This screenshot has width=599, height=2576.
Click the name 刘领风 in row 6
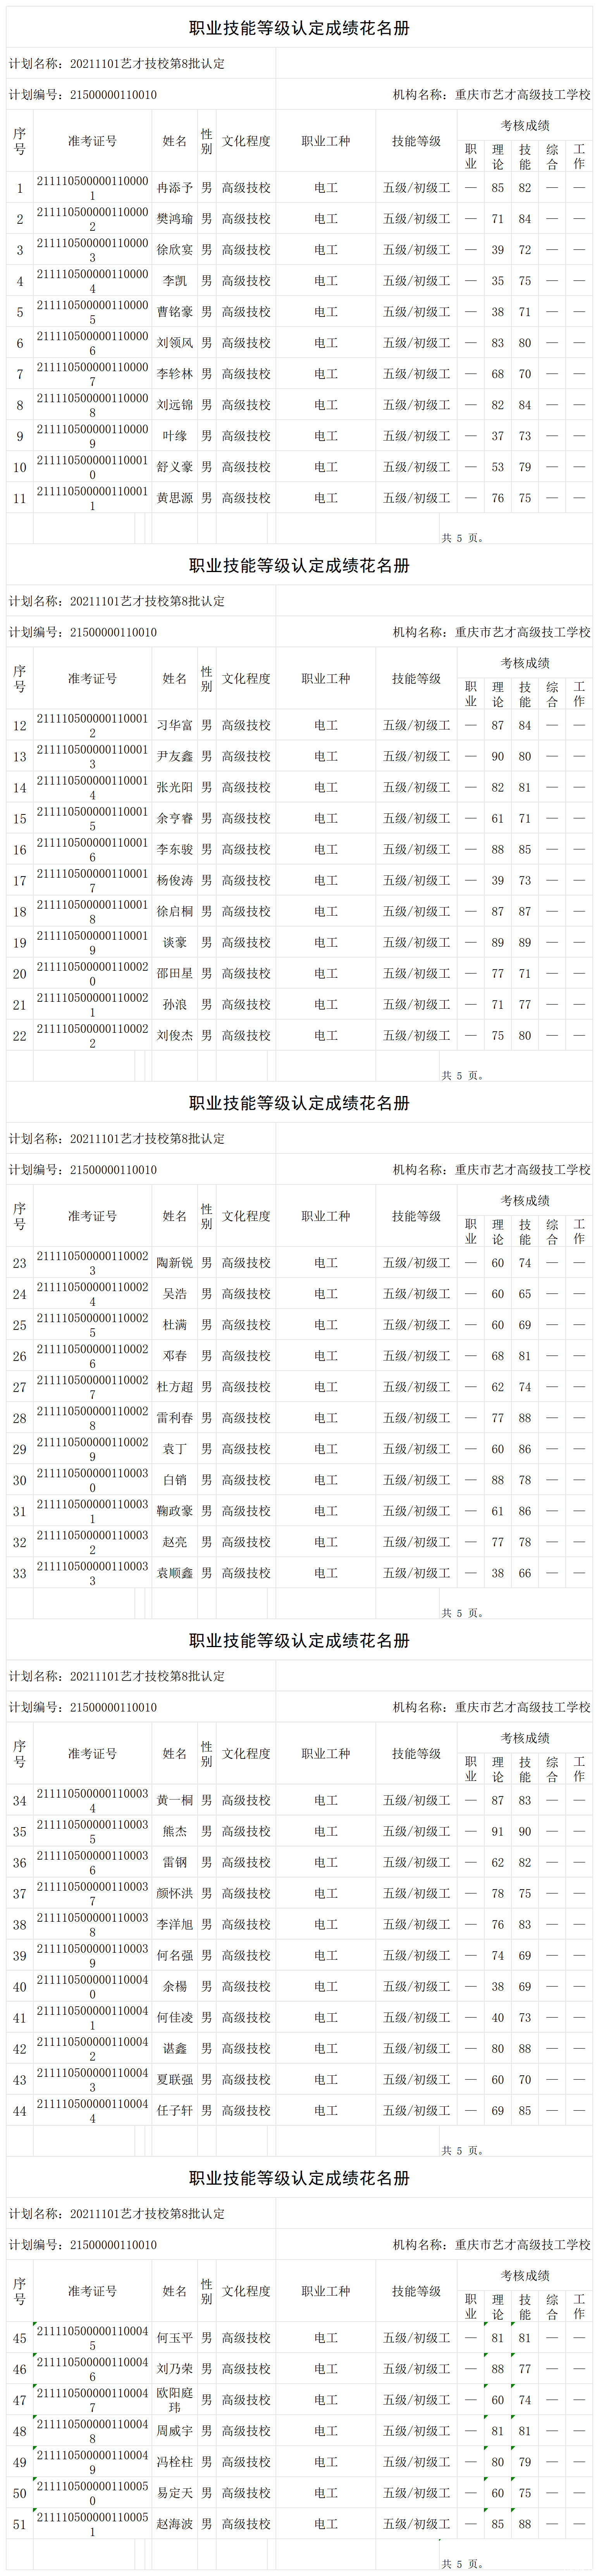pyautogui.click(x=175, y=343)
